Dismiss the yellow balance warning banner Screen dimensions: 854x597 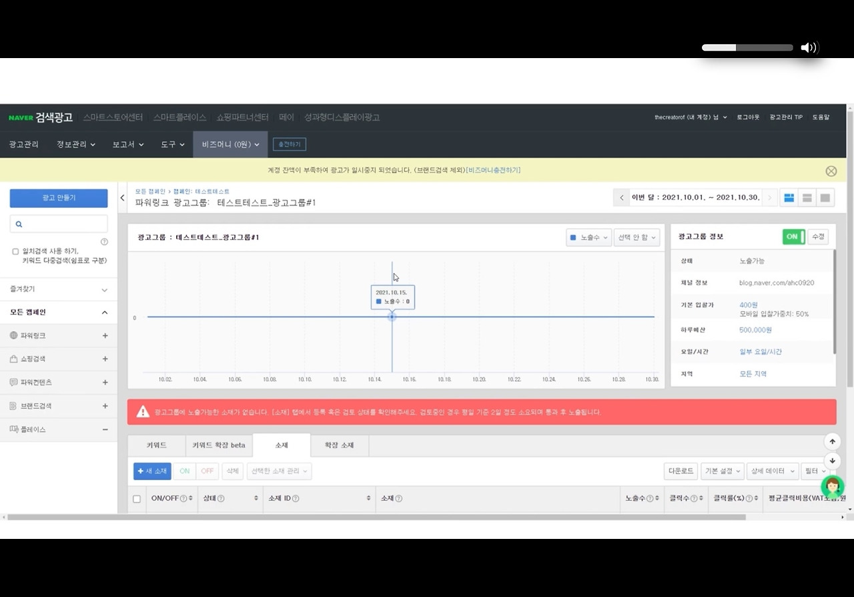point(831,171)
